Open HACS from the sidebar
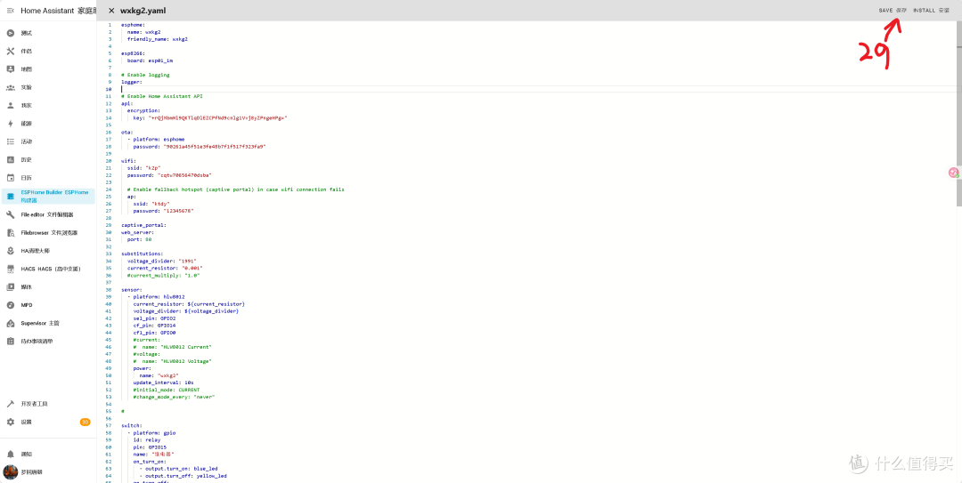The height and width of the screenshot is (483, 962). (51, 269)
